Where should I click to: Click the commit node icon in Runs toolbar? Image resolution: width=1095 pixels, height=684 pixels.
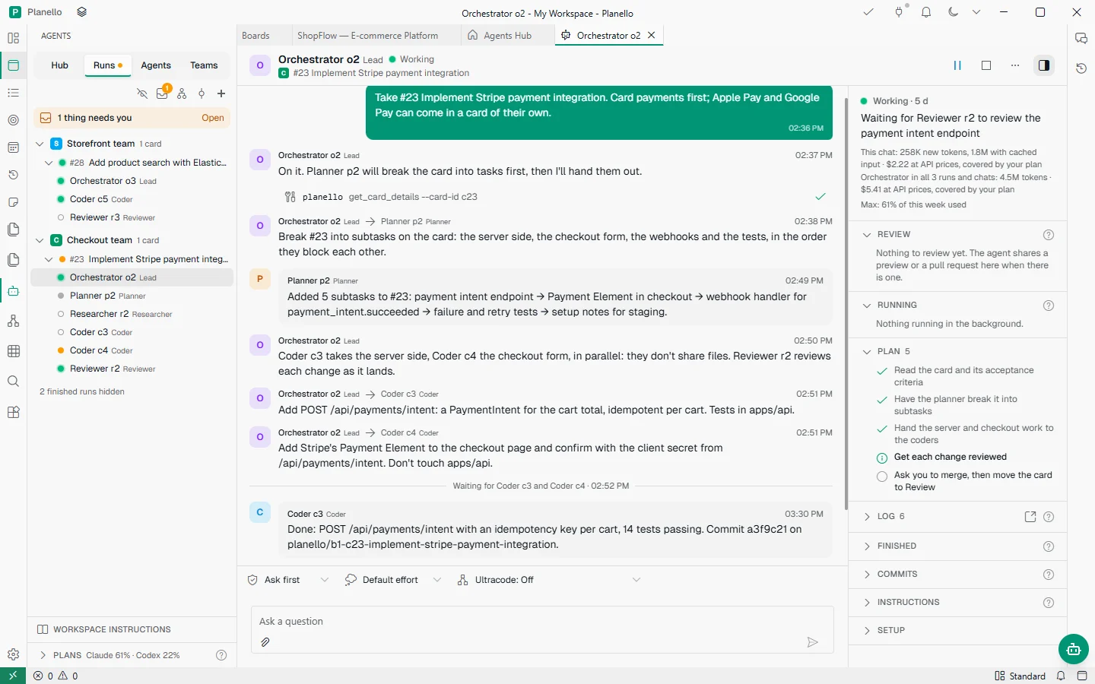click(202, 93)
